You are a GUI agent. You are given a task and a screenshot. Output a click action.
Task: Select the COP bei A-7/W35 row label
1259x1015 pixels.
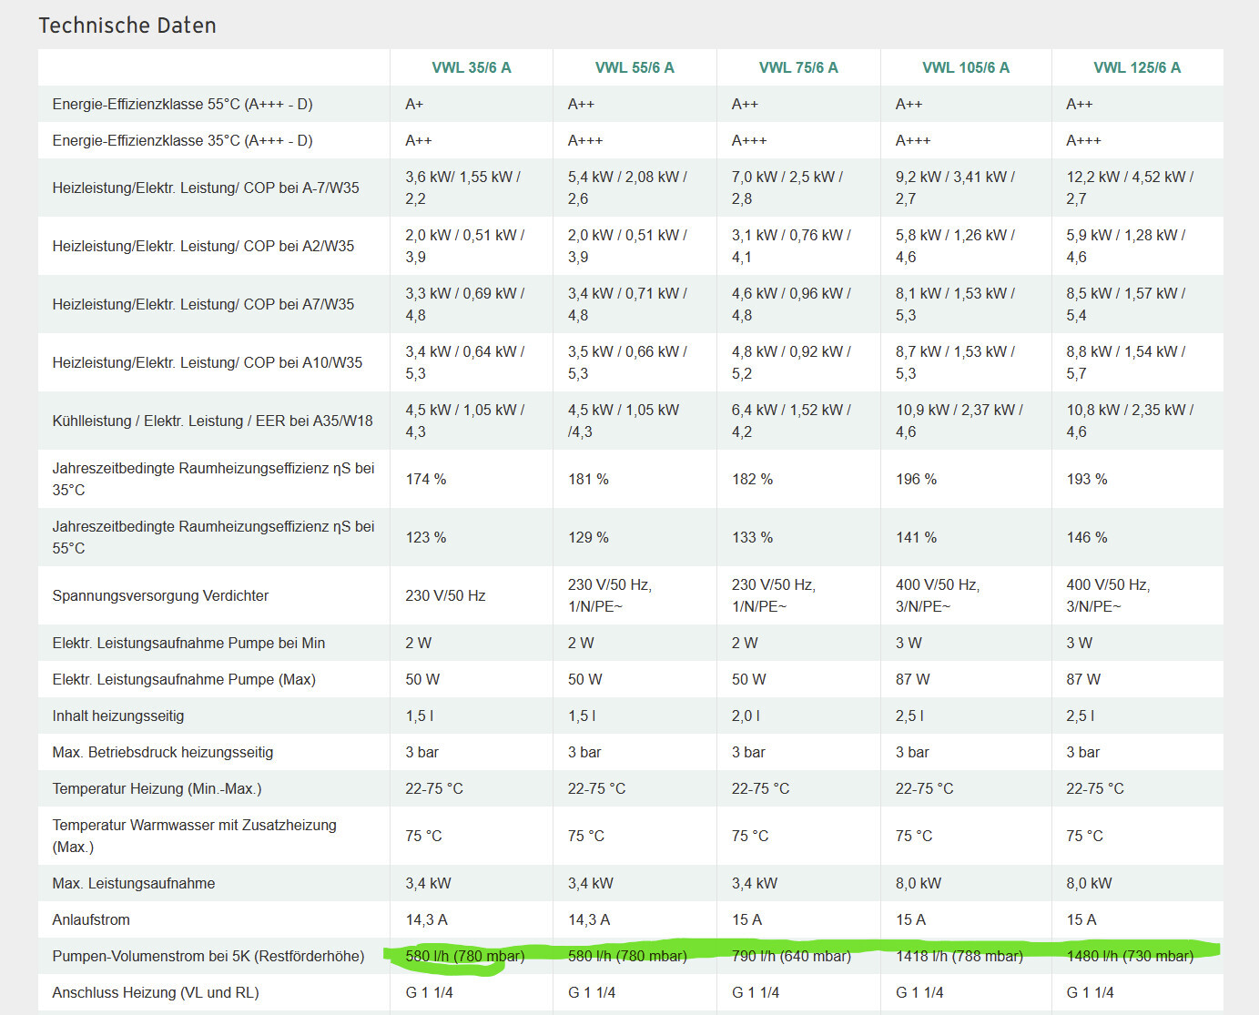pos(206,188)
